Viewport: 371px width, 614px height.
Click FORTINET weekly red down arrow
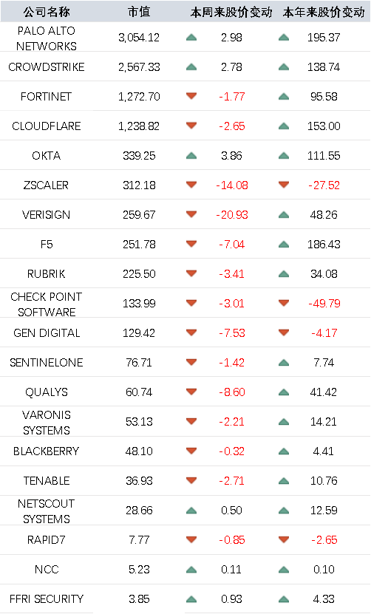point(191,96)
